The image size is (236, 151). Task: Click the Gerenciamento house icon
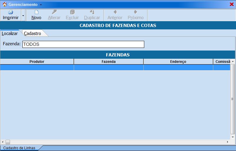(x=4, y=4)
